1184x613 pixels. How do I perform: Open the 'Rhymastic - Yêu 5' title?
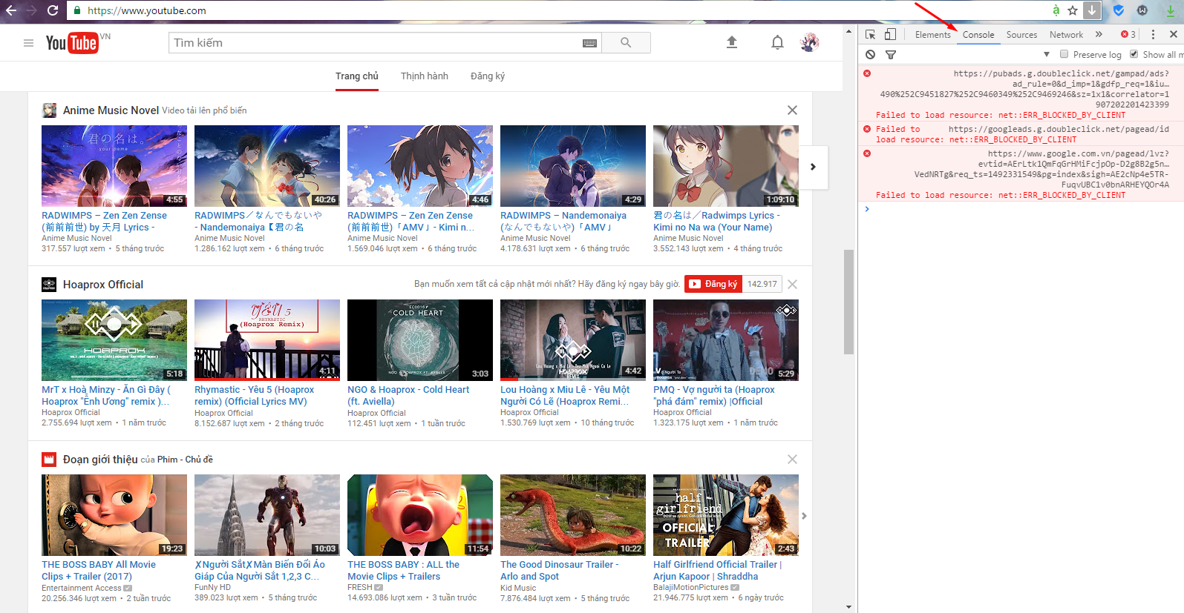pos(255,395)
